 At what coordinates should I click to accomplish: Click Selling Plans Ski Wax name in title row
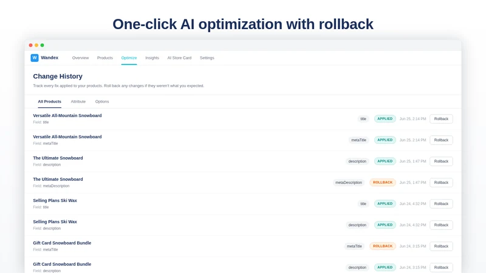coord(55,201)
